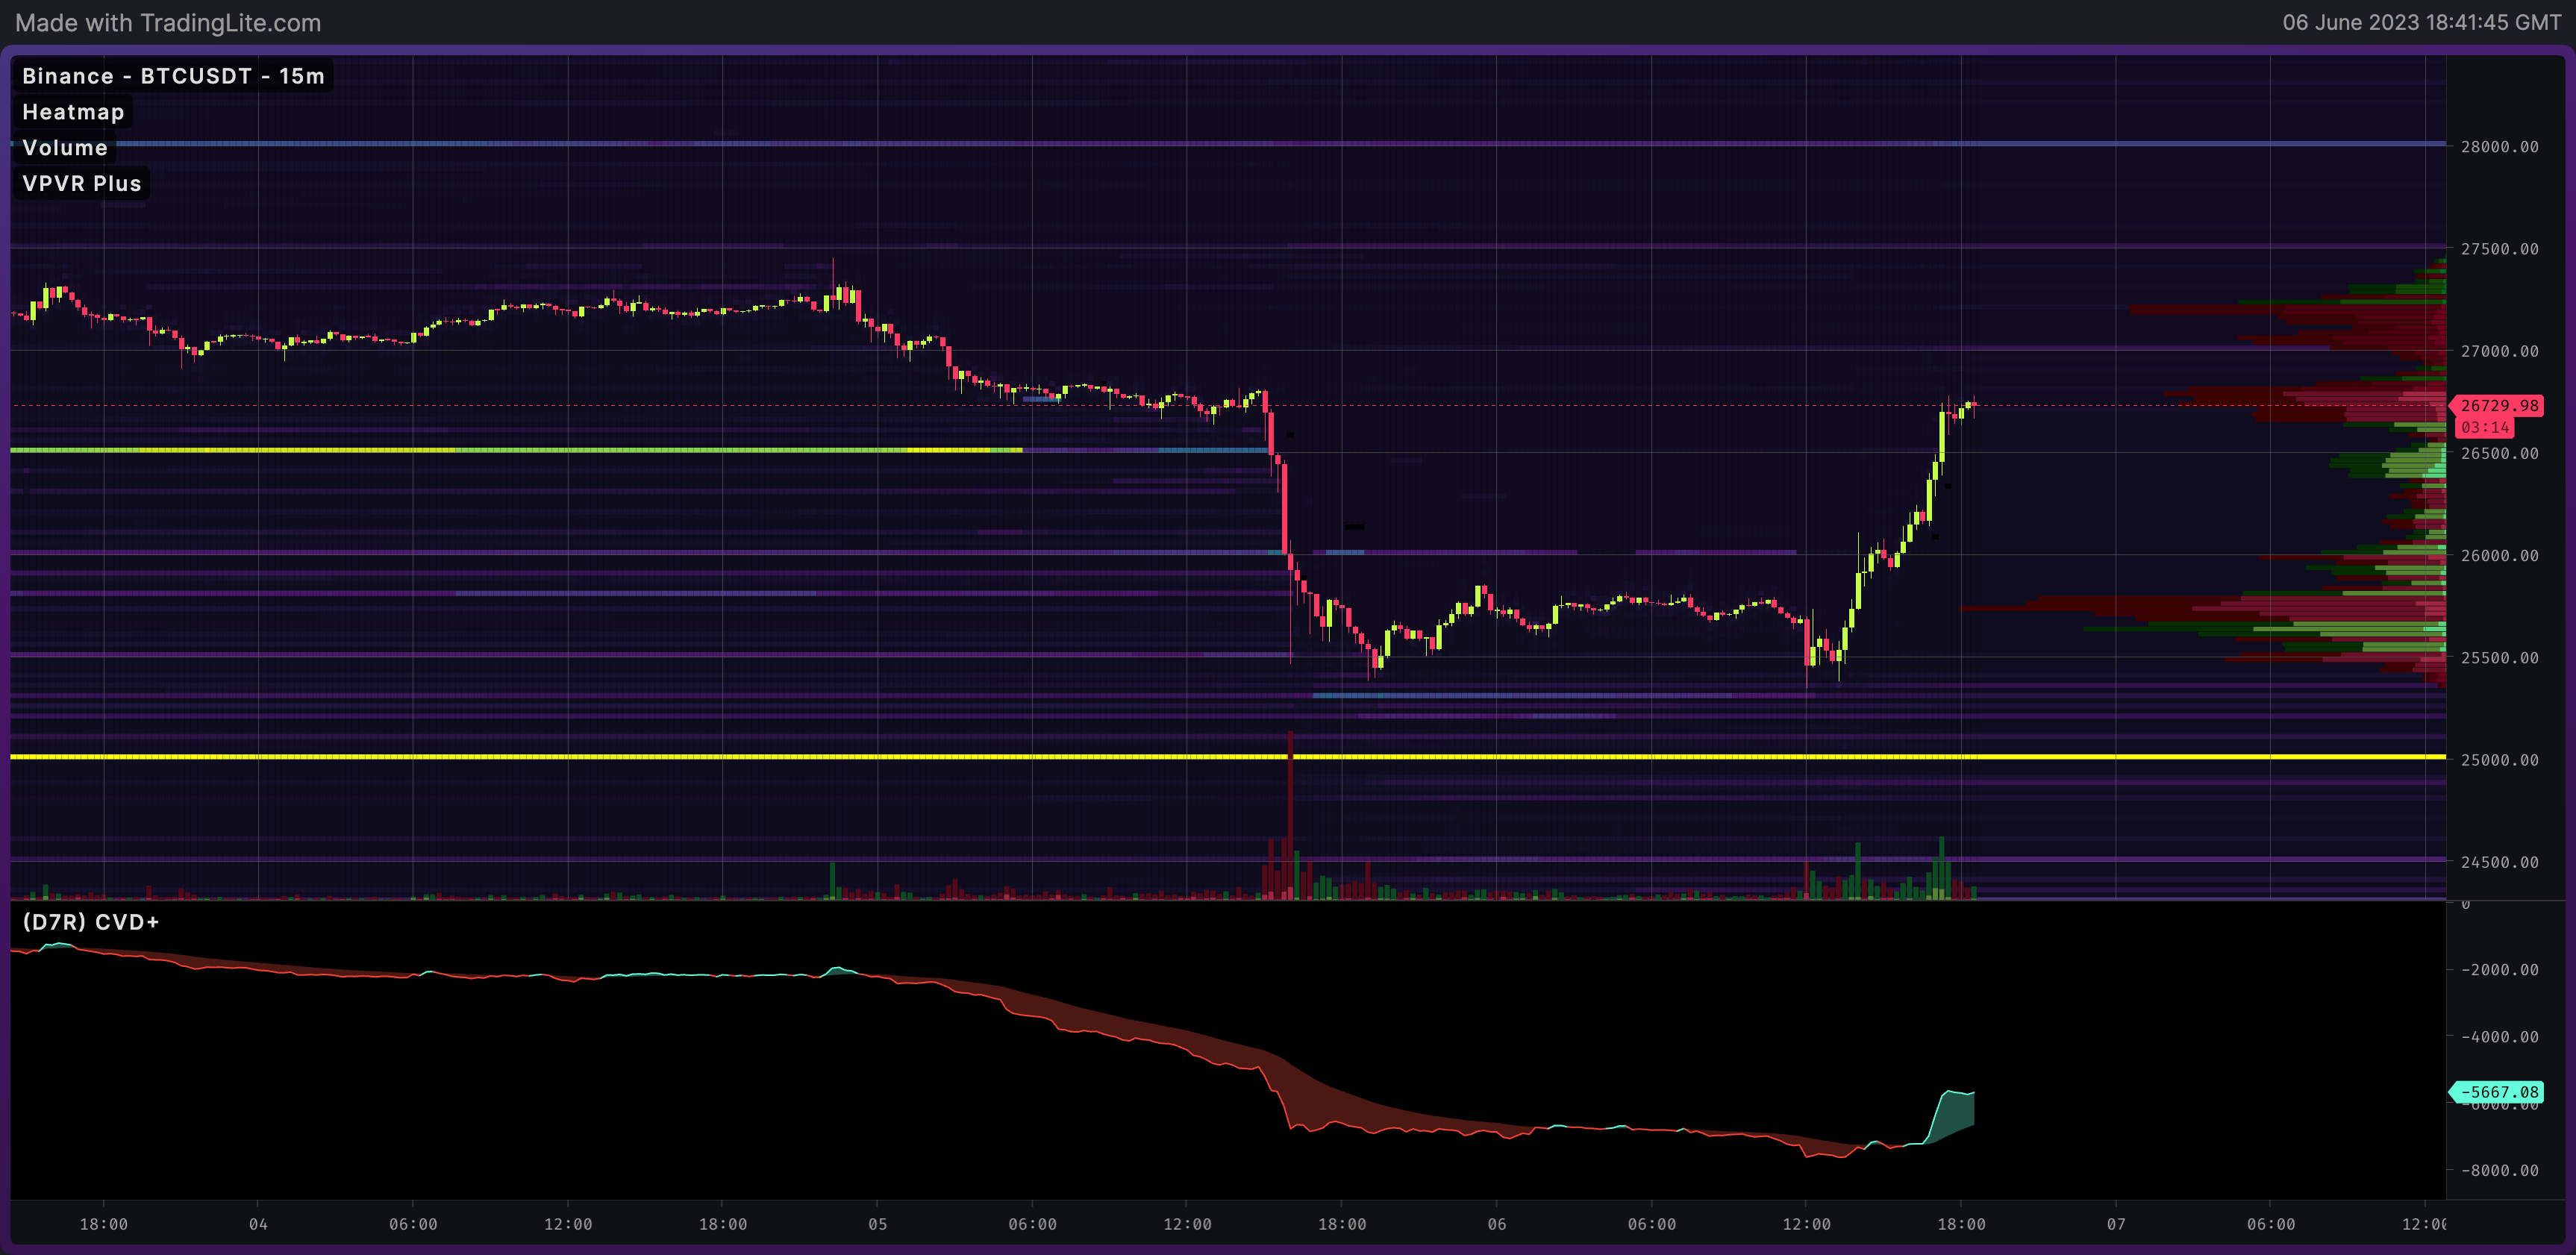Click the -8000.00 CVD axis label
This screenshot has width=2576, height=1255.
(x=2499, y=1170)
